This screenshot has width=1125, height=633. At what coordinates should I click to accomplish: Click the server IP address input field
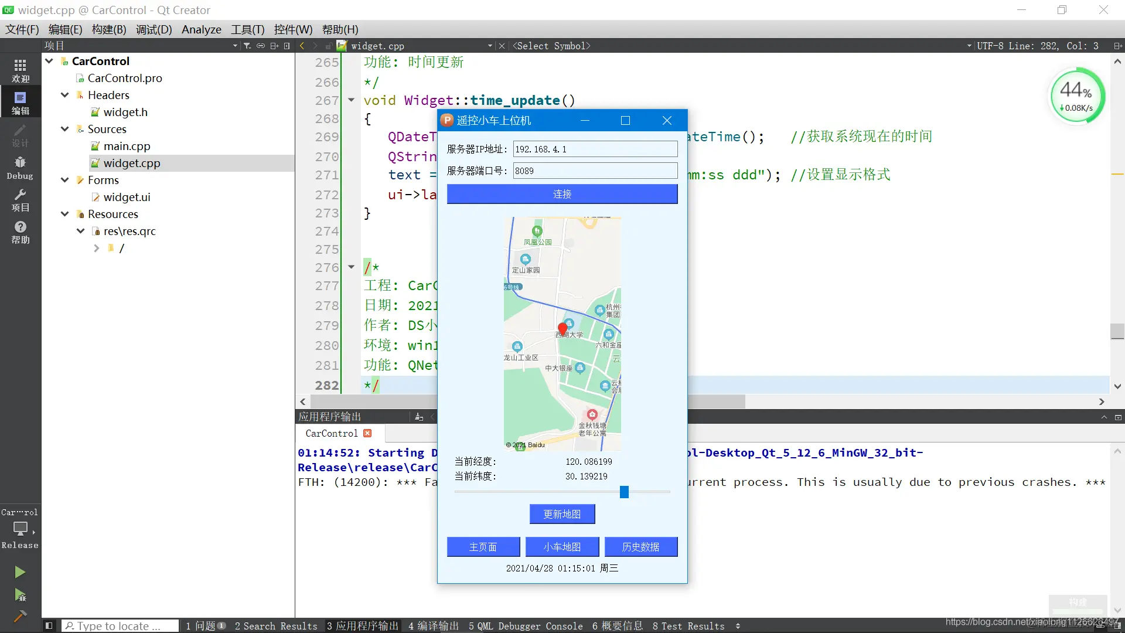click(x=595, y=149)
